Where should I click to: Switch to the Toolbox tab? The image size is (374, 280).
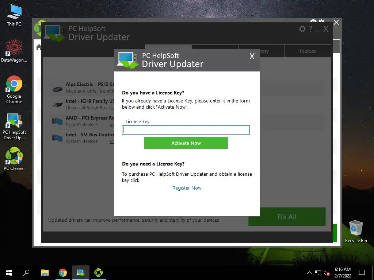308,51
